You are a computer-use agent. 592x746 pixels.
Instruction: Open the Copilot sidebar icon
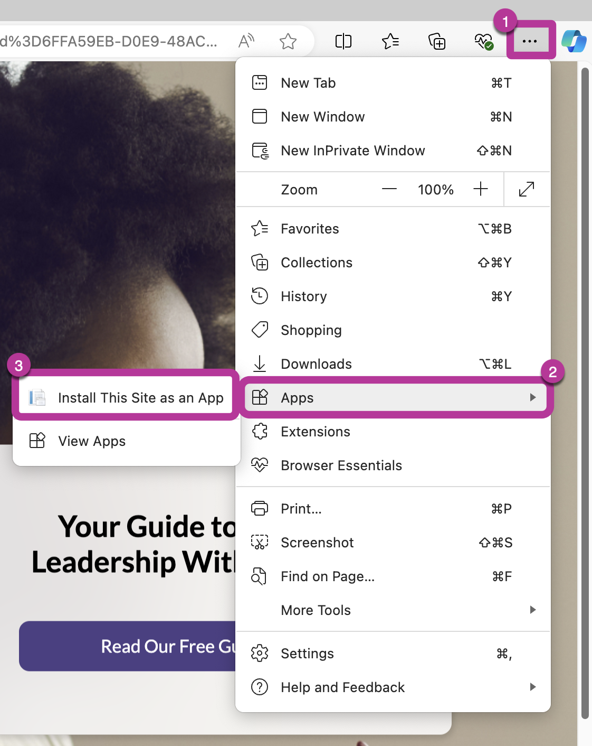[574, 41]
